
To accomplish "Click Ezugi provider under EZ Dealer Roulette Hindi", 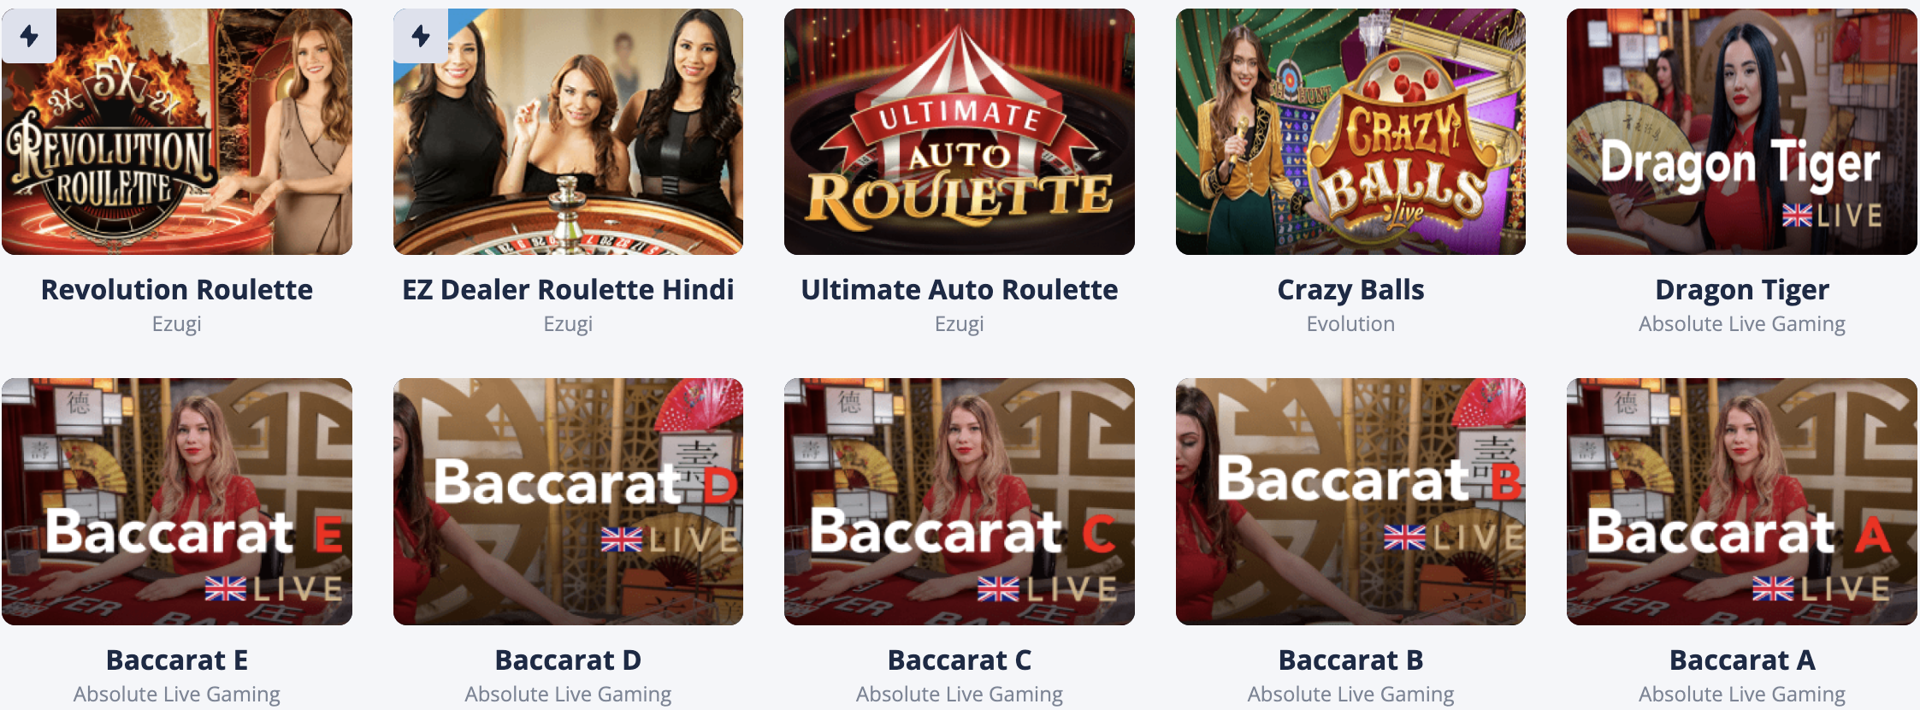I will click(568, 325).
